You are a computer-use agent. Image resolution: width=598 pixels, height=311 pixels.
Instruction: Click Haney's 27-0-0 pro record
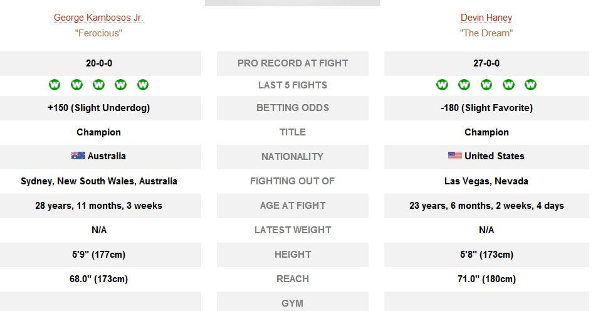pyautogui.click(x=486, y=63)
